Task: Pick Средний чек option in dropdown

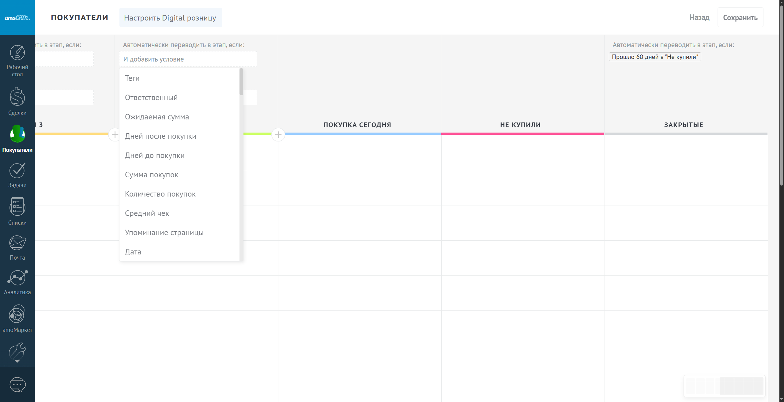Action: pyautogui.click(x=147, y=213)
